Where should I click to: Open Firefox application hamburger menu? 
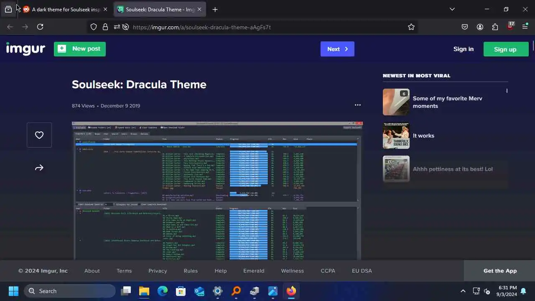[525, 27]
